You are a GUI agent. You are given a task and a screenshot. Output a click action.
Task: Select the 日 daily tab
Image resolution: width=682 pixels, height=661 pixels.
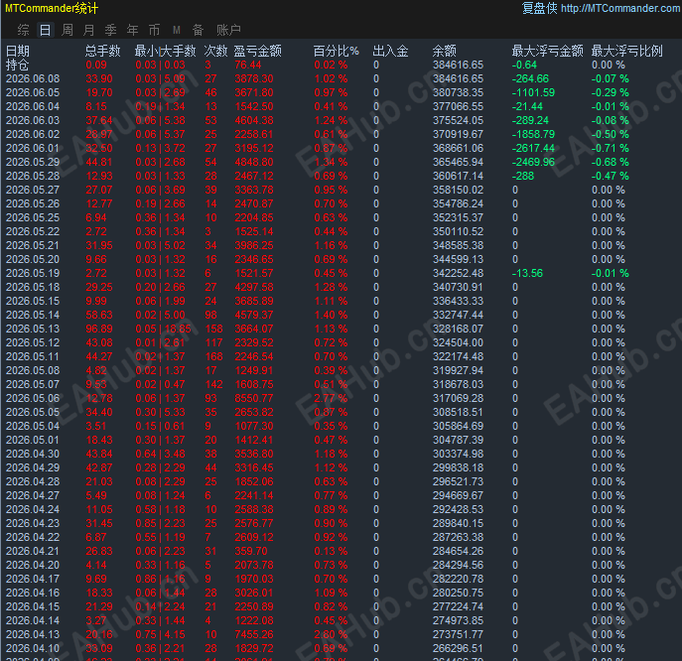pyautogui.click(x=46, y=30)
